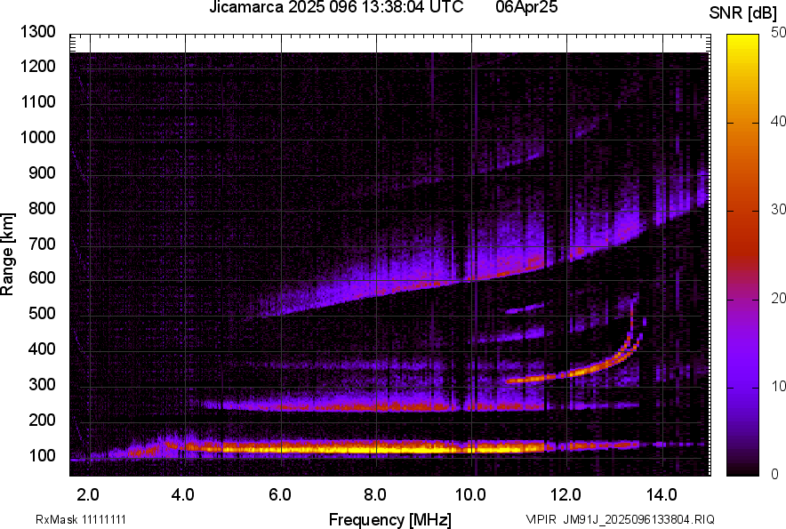Screen dimensions: 786x529
Task: Click the 'VIPIR' label
Action: (541, 519)
